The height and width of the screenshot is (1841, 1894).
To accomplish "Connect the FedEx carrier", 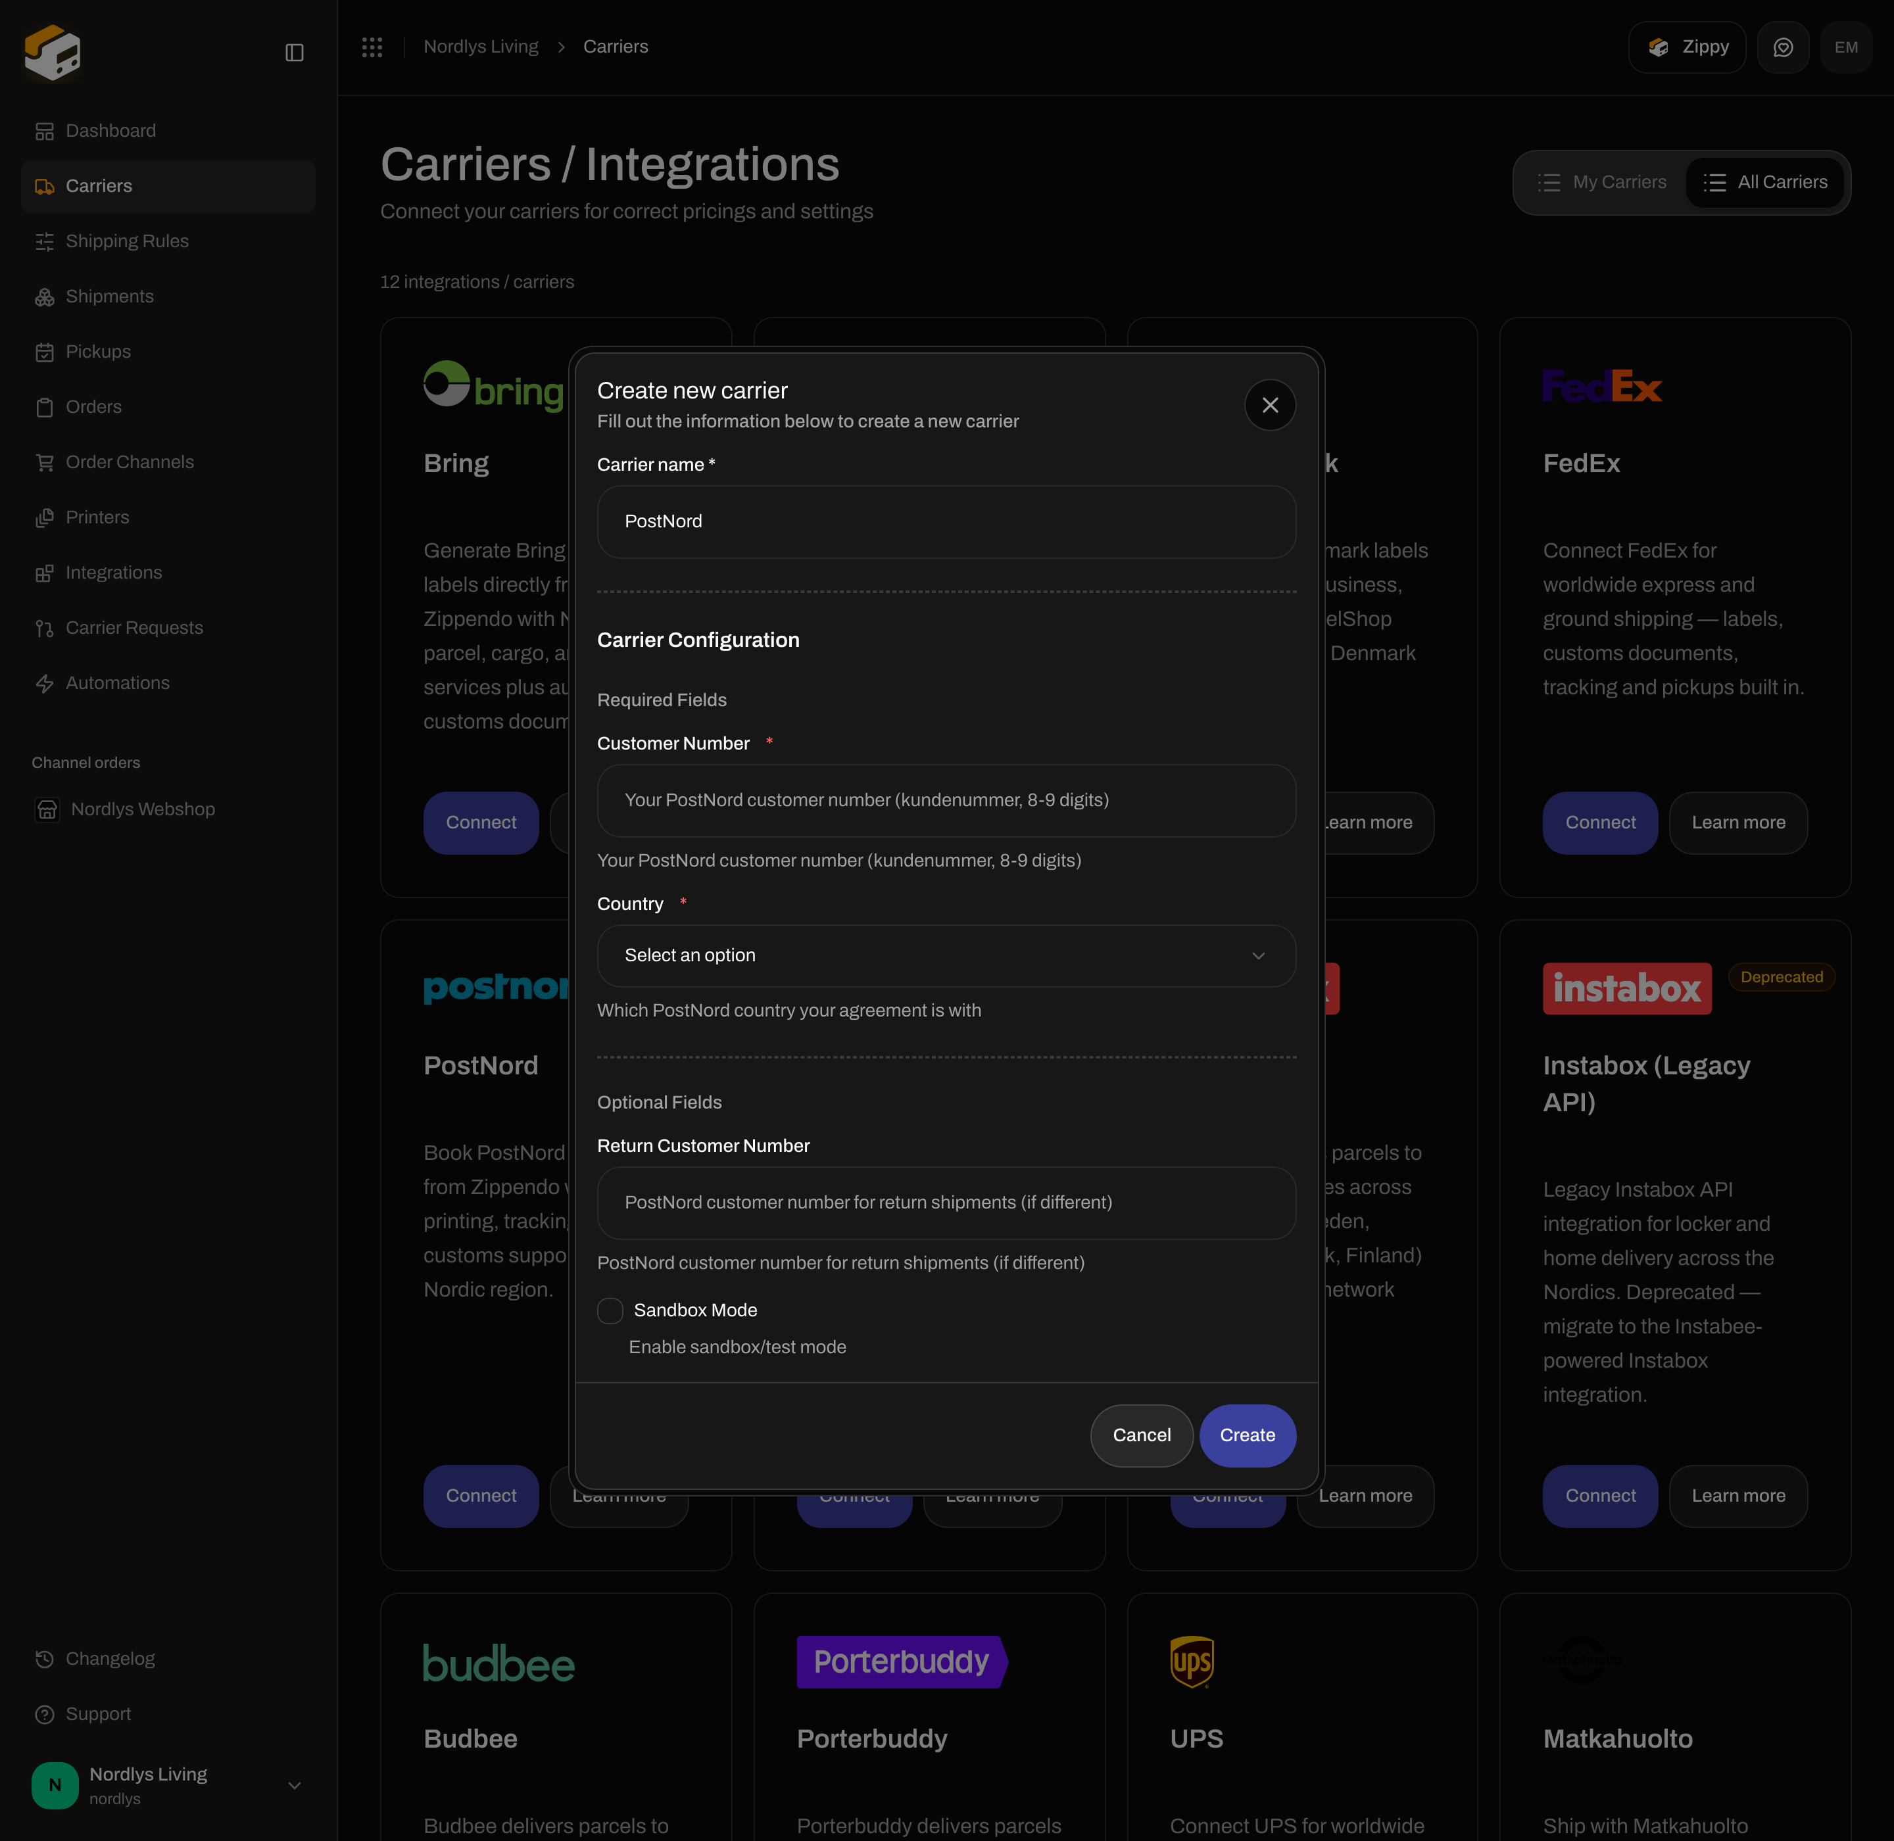I will [x=1600, y=823].
